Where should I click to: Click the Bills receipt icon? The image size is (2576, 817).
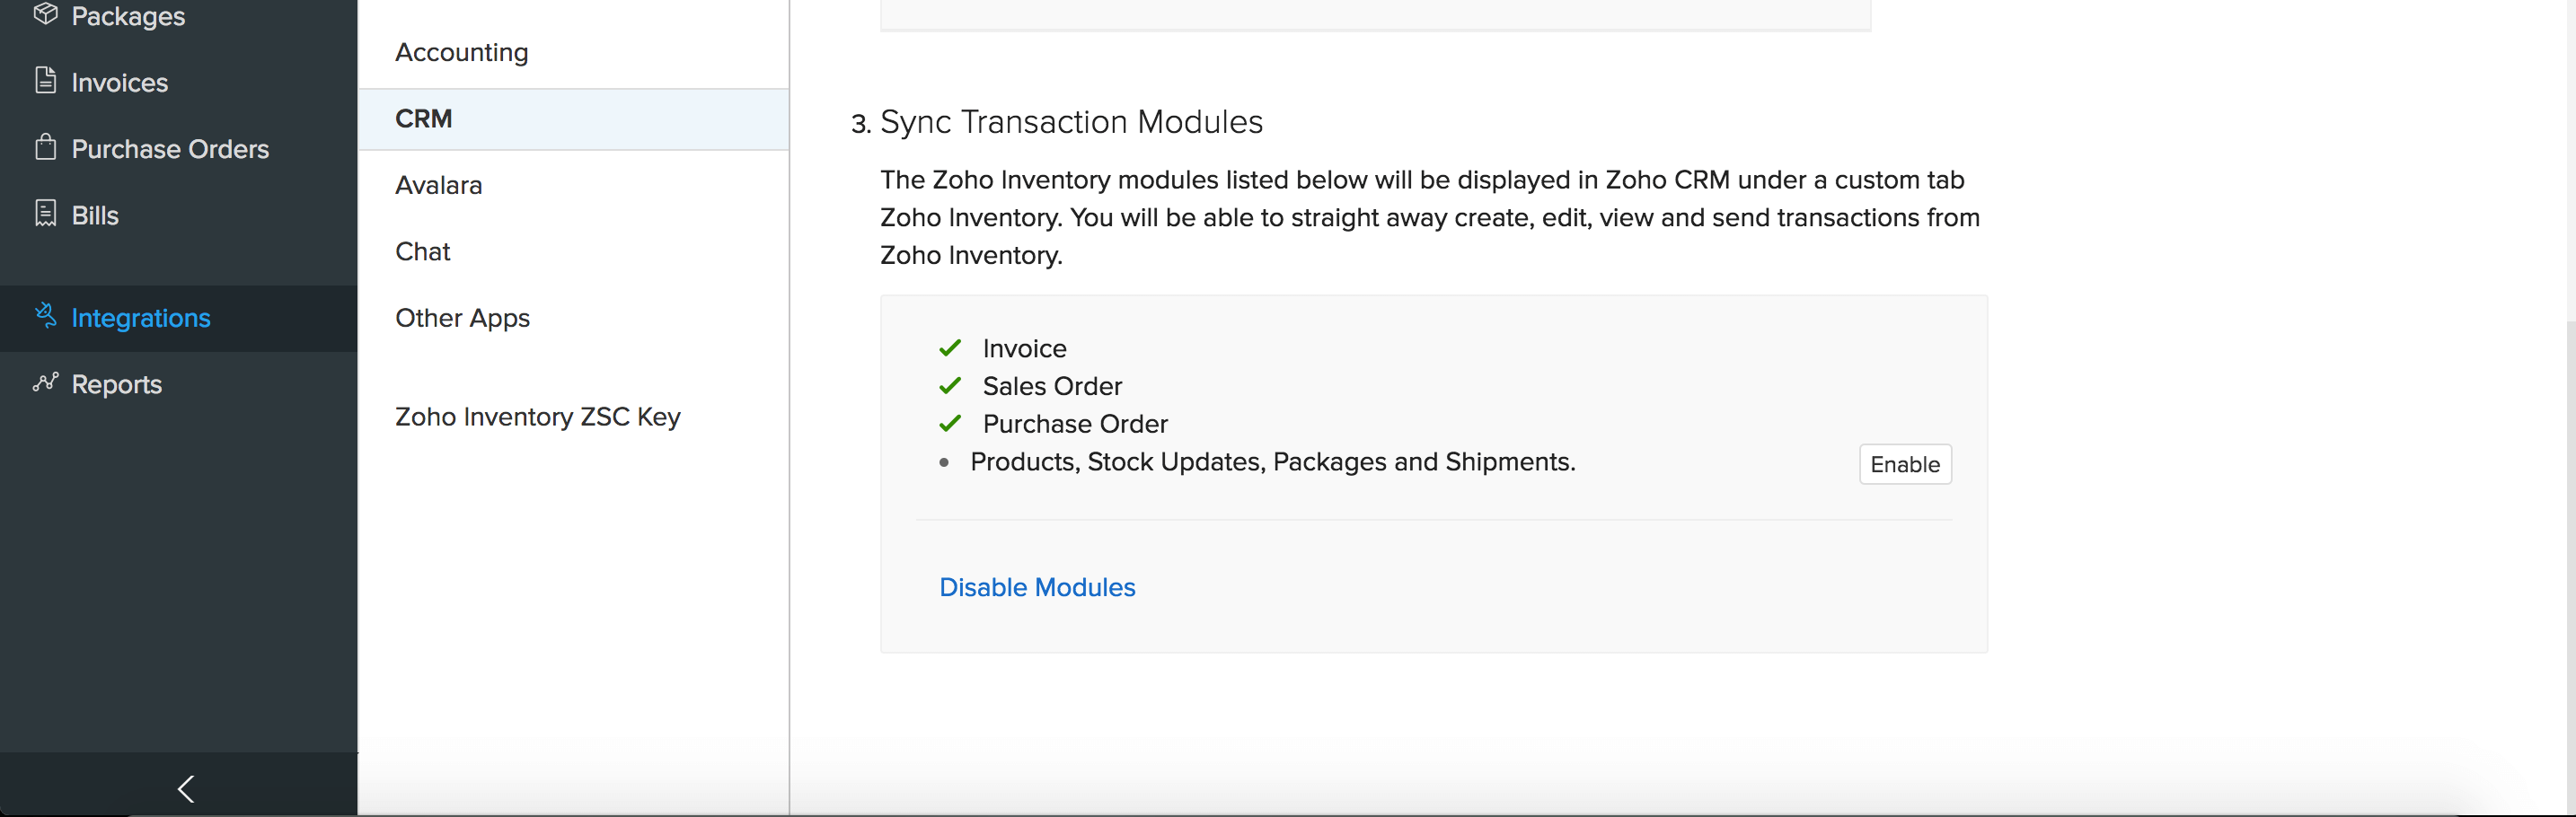coord(45,214)
